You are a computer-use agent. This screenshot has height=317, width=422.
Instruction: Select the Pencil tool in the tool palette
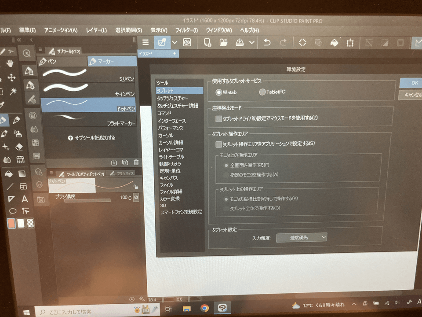(x=17, y=120)
